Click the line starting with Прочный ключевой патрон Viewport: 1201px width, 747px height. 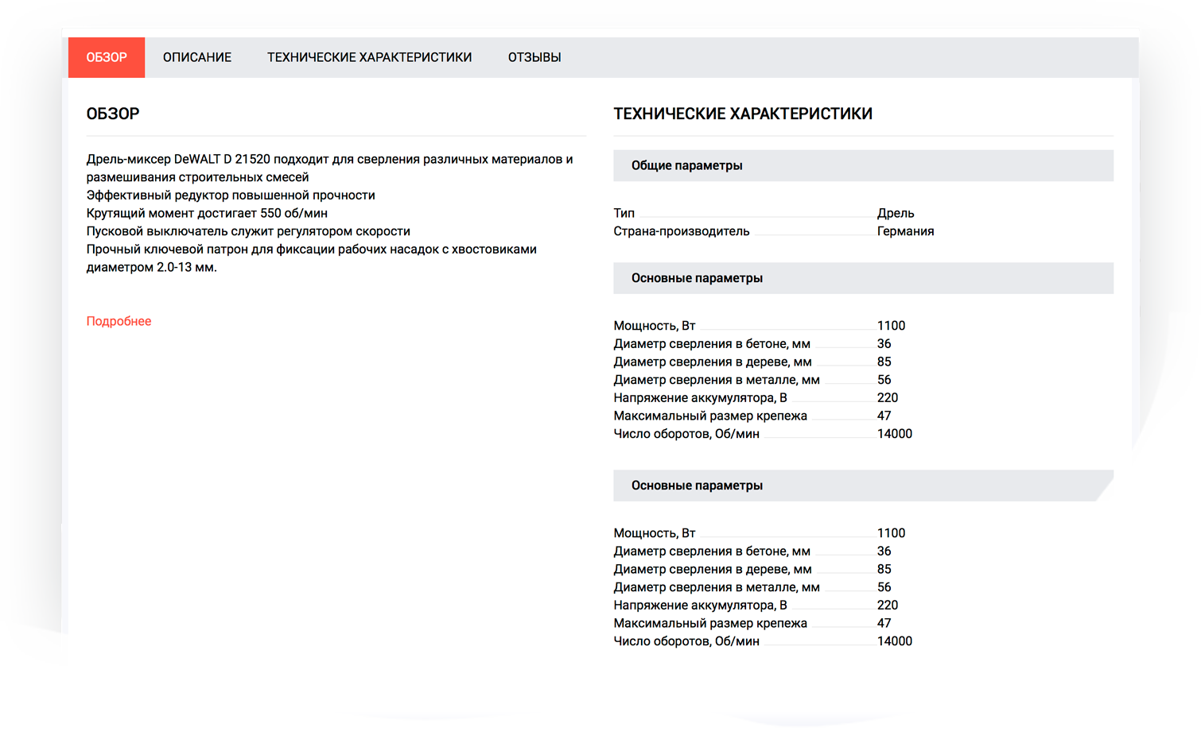click(312, 249)
